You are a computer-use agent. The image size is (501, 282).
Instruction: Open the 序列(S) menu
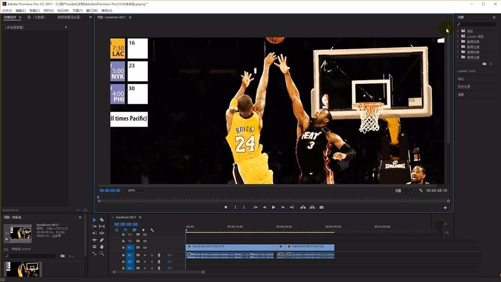[49, 11]
